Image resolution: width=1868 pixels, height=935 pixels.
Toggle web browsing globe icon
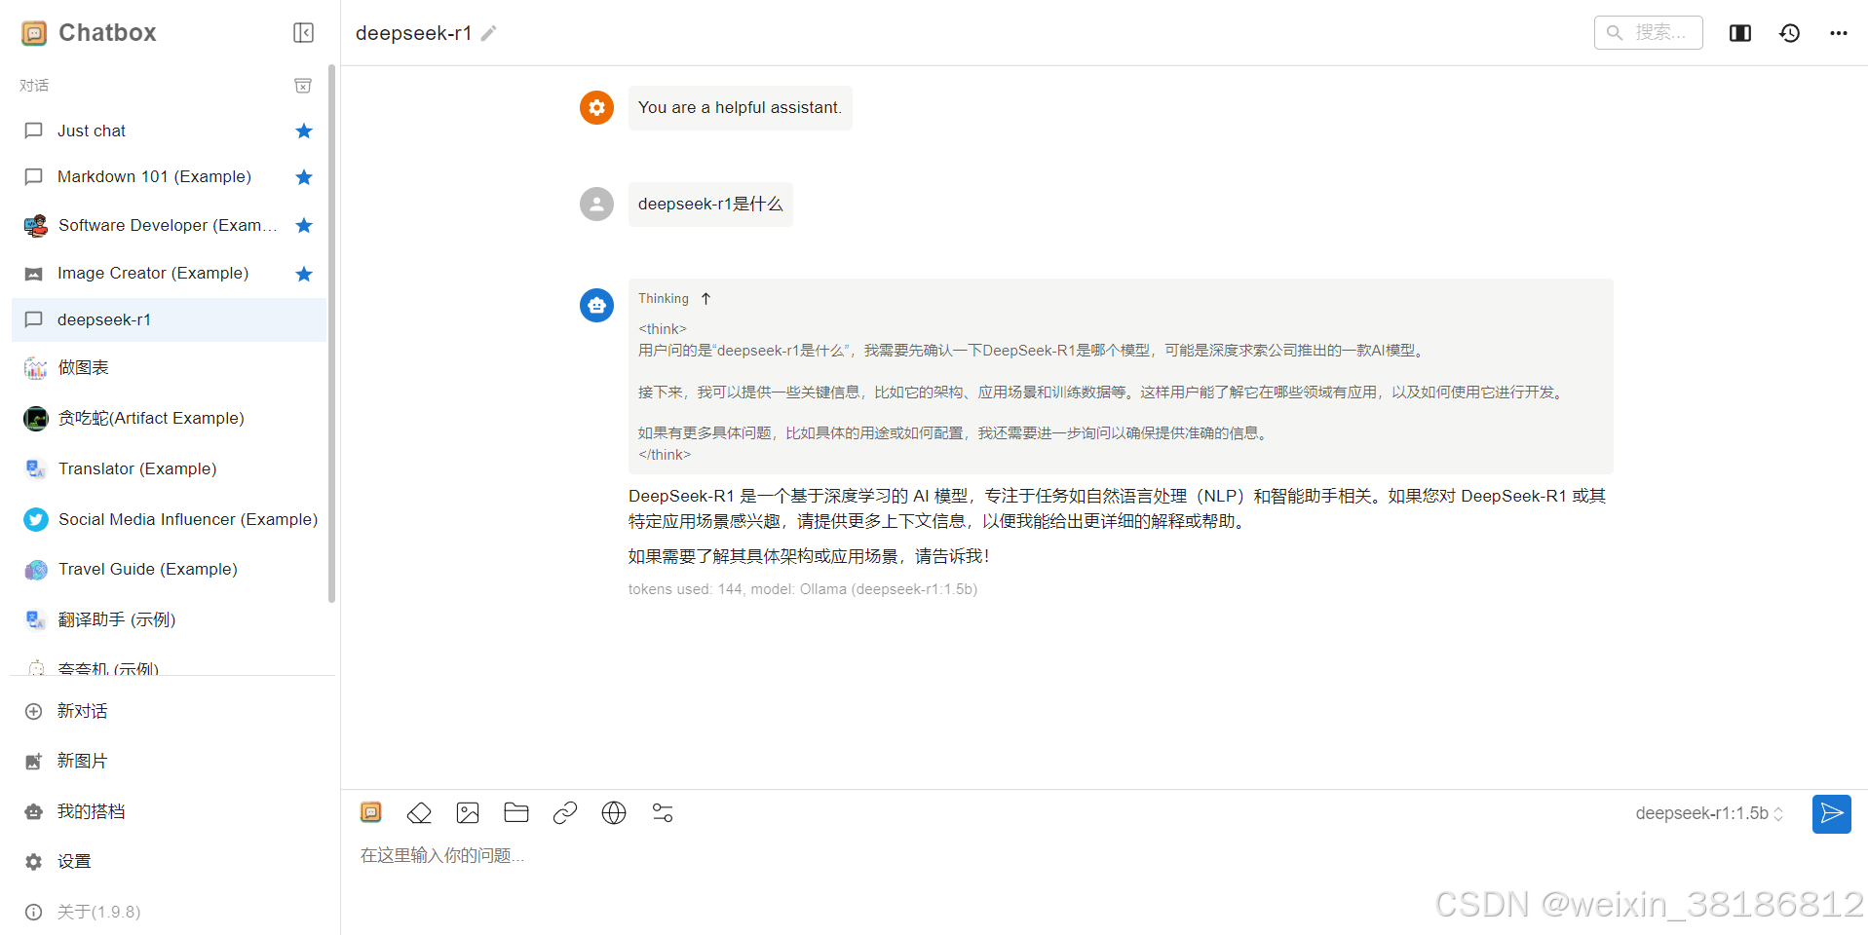tap(614, 812)
